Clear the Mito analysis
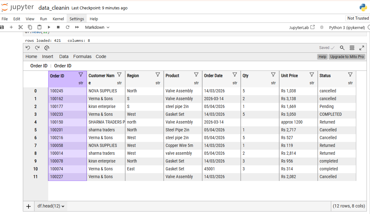Viewport: 370px width, 214px height. pos(47,48)
